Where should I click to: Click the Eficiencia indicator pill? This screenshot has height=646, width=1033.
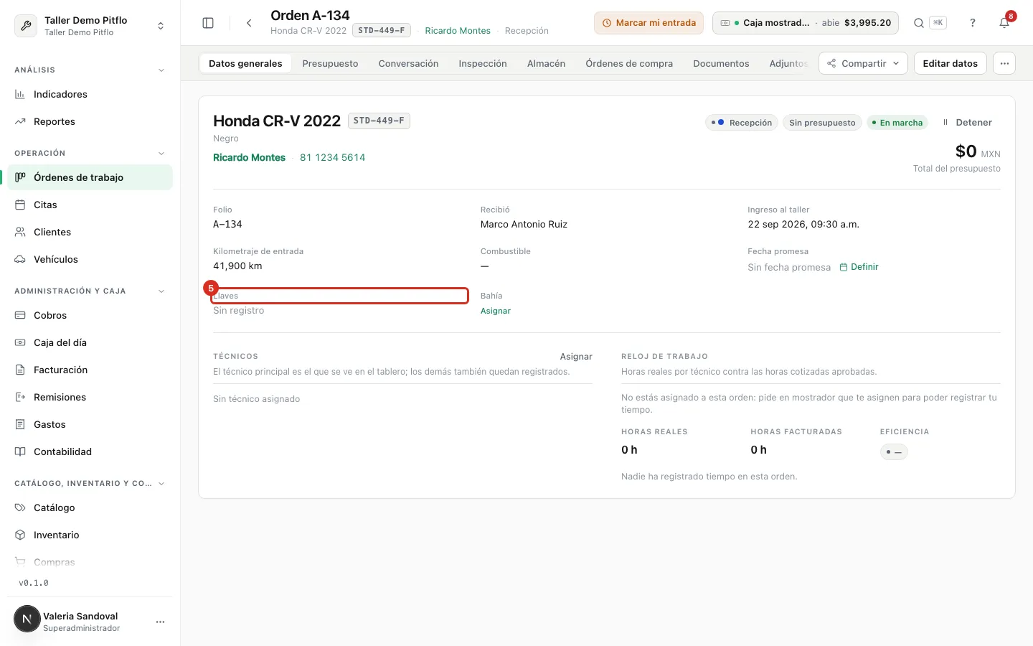point(894,452)
